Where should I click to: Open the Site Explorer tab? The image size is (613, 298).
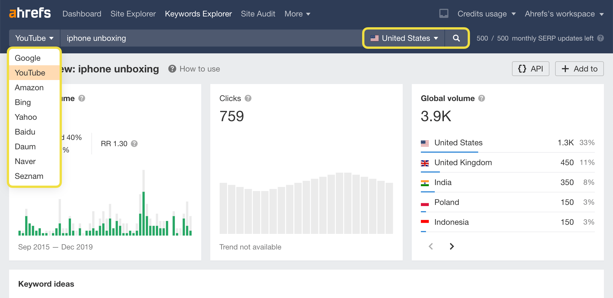[x=133, y=14]
